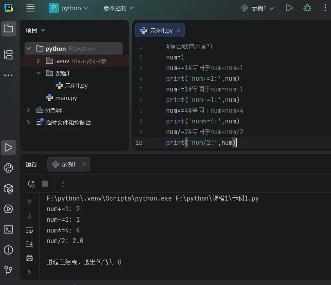This screenshot has width=331, height=285.
Task: Click the #复合赋值运算符 comment line
Action: [189, 46]
